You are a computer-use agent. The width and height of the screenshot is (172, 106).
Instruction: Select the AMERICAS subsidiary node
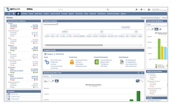click(x=65, y=32)
